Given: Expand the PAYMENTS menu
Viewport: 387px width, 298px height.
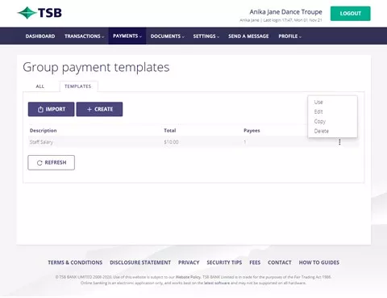Looking at the screenshot, I should (x=127, y=36).
